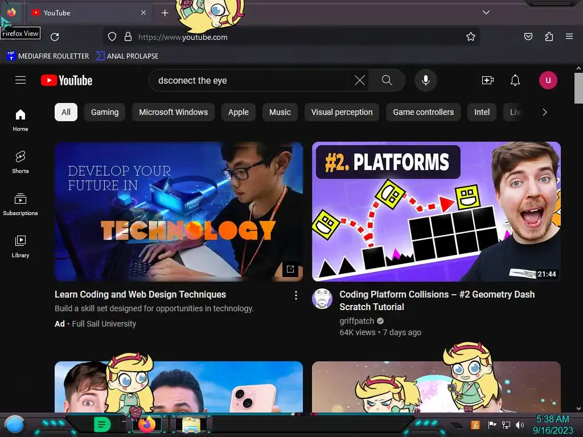Image resolution: width=583 pixels, height=437 pixels.
Task: Select the Gaming filter chip
Action: 105,112
